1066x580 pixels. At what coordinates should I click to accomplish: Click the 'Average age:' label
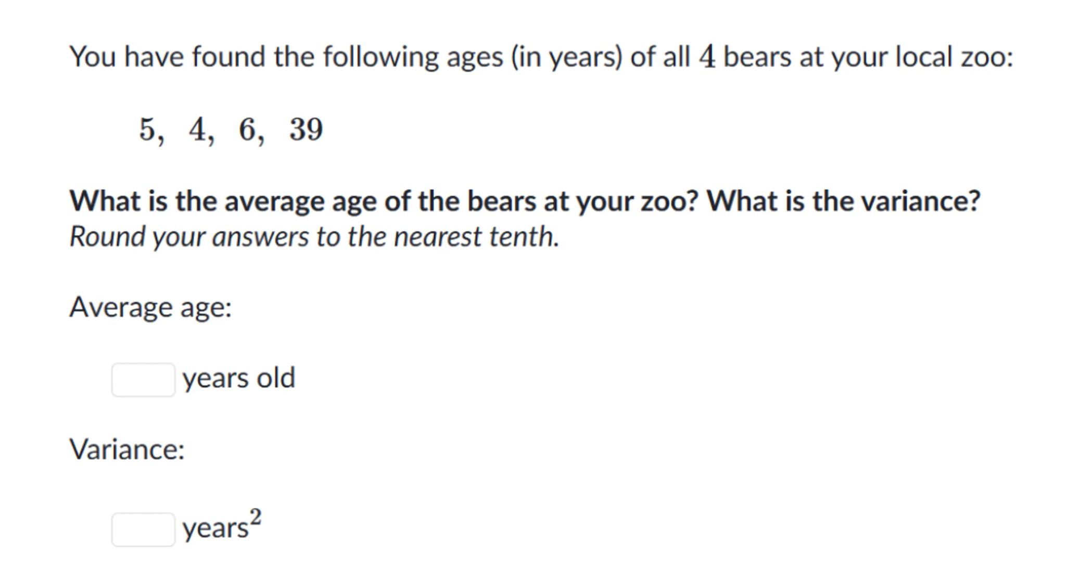pos(150,307)
